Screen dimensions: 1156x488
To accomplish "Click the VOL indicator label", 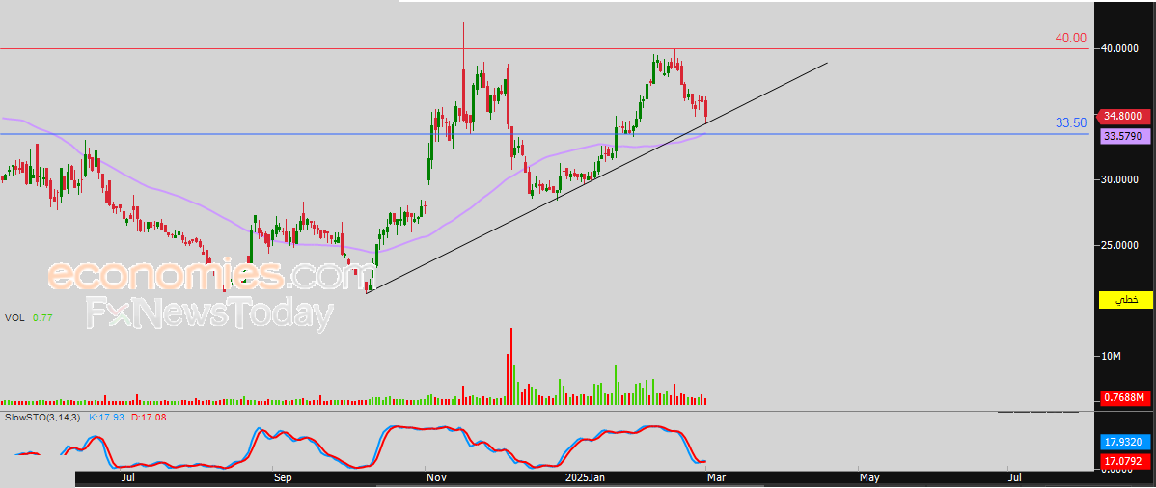I will 14,317.
